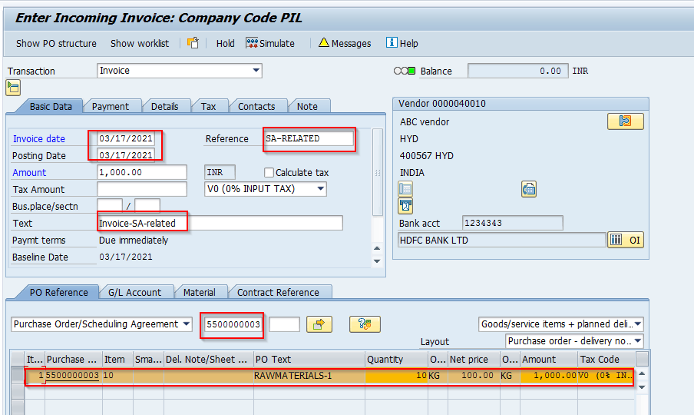Click the scheduling agreement number field 5500000003
This screenshot has height=415, width=694.
tap(233, 324)
